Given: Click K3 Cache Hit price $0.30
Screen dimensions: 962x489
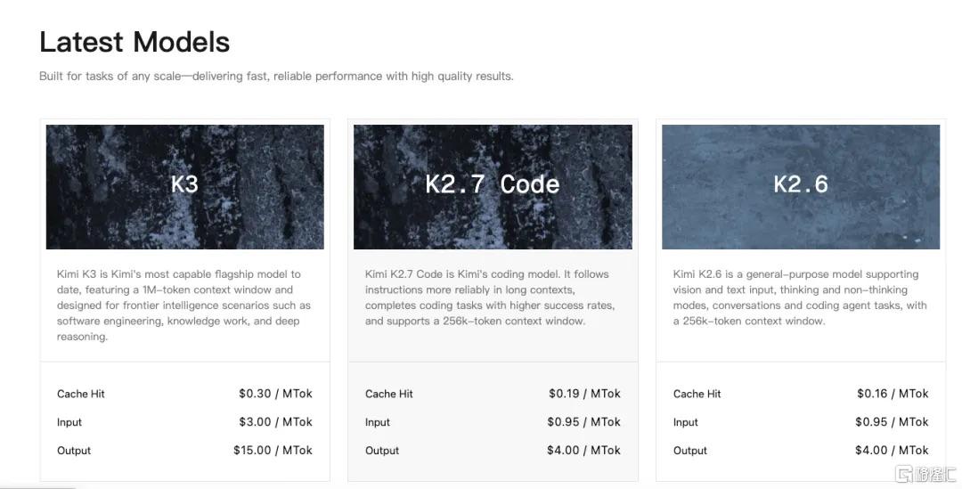Looking at the screenshot, I should pos(275,394).
